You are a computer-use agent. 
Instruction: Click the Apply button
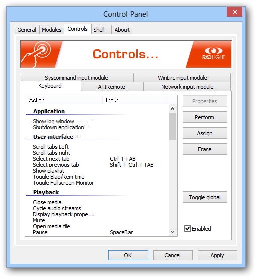[x=217, y=255]
